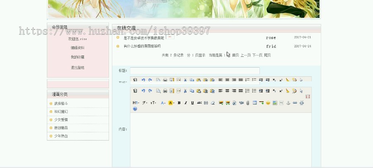Remove hyperlink with the broken chain icon
The image size is (373, 168).
302,103
